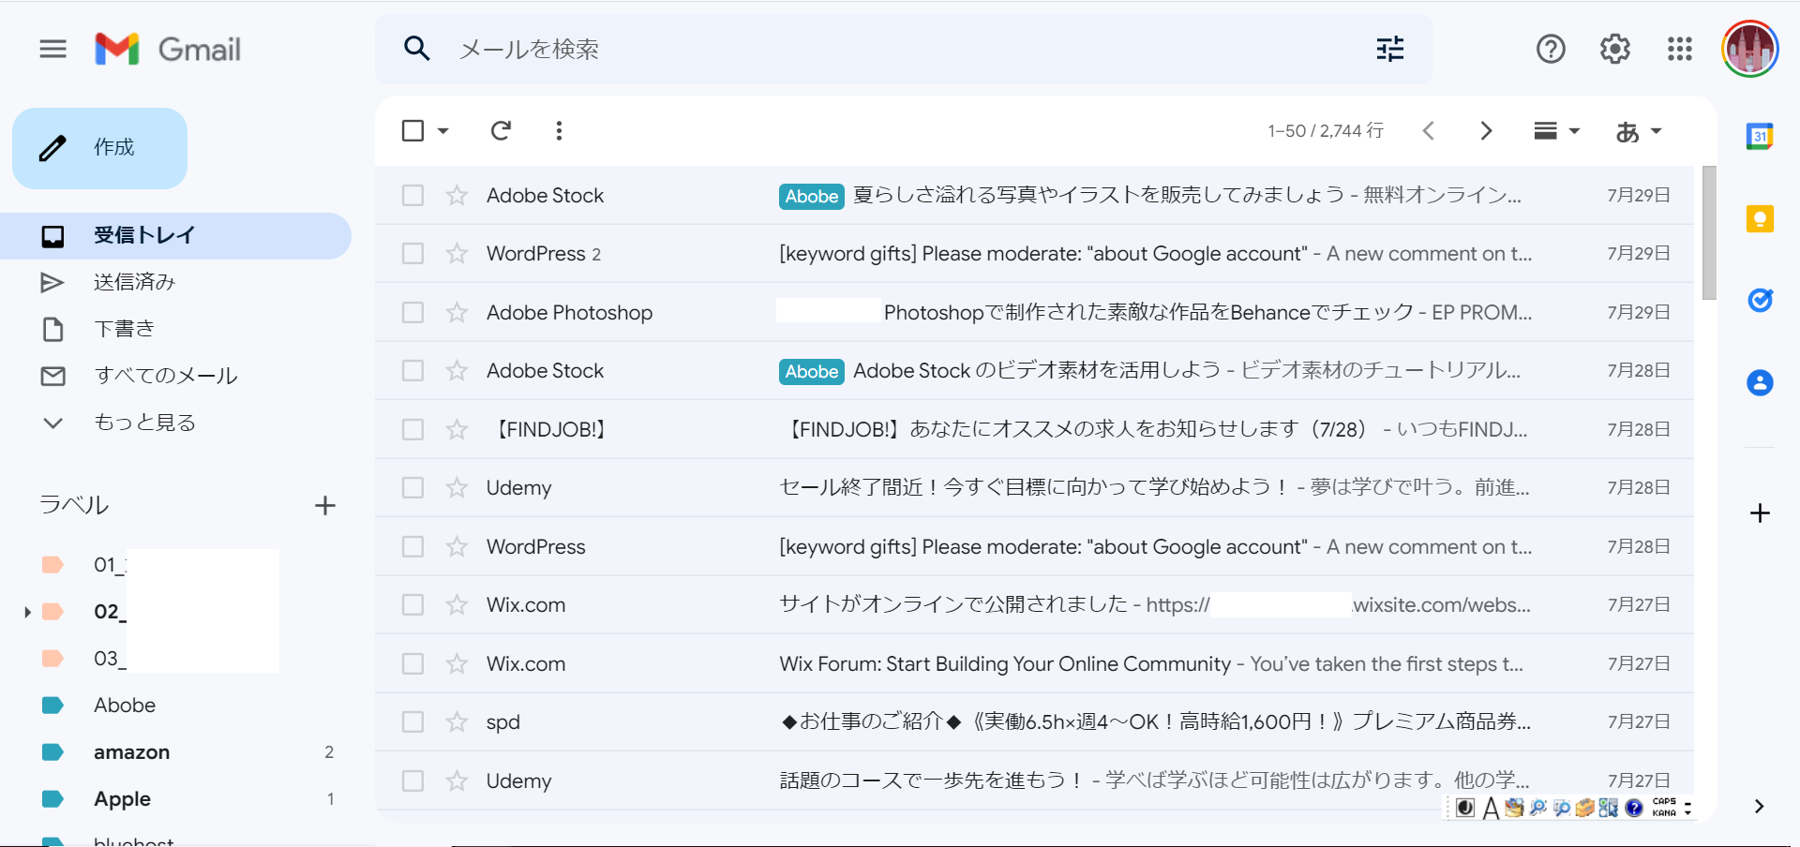Go to next page of emails
The image size is (1800, 847).
pyautogui.click(x=1486, y=130)
